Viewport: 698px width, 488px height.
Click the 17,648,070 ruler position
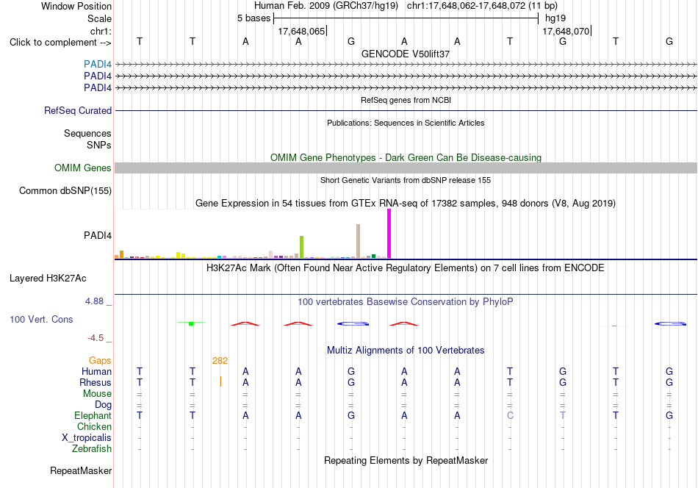coord(566,31)
